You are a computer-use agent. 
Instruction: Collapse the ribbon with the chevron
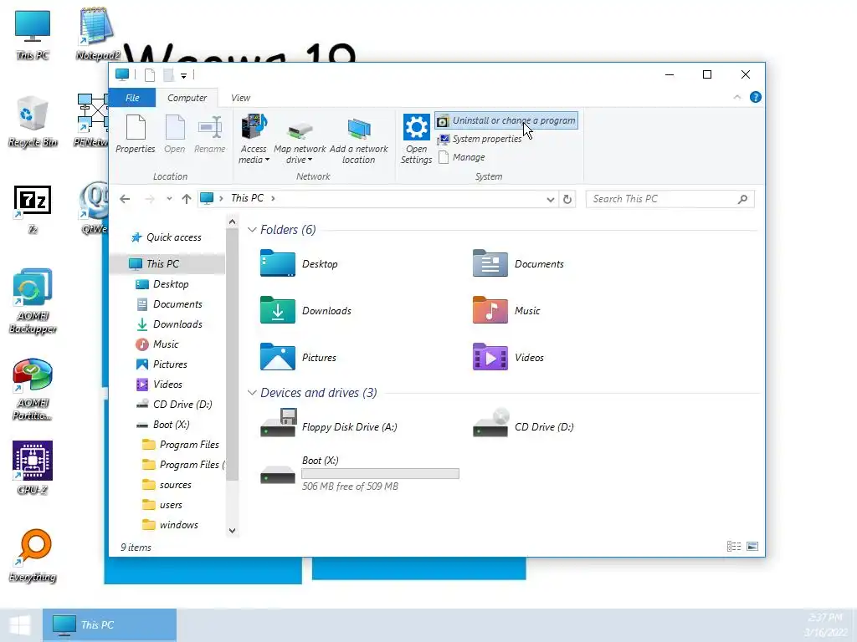pos(736,97)
